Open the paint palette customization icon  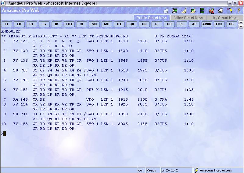tap(211, 11)
